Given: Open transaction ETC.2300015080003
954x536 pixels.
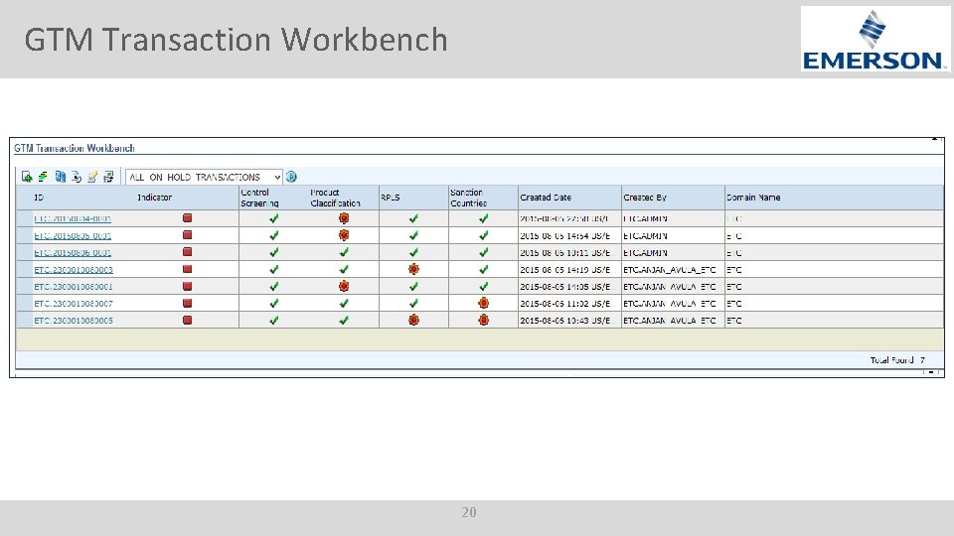Looking at the screenshot, I should pyautogui.click(x=74, y=270).
